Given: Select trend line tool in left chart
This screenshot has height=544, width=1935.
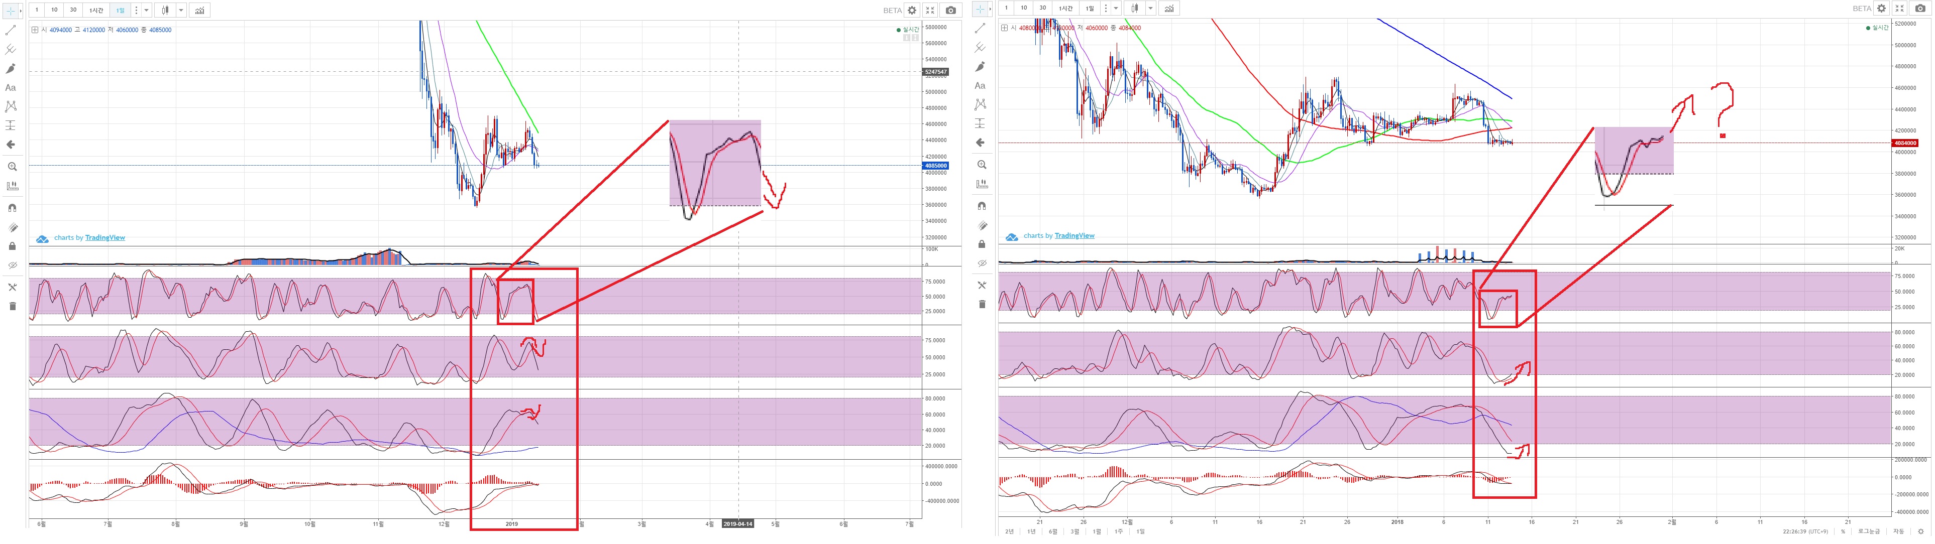Looking at the screenshot, I should [11, 30].
